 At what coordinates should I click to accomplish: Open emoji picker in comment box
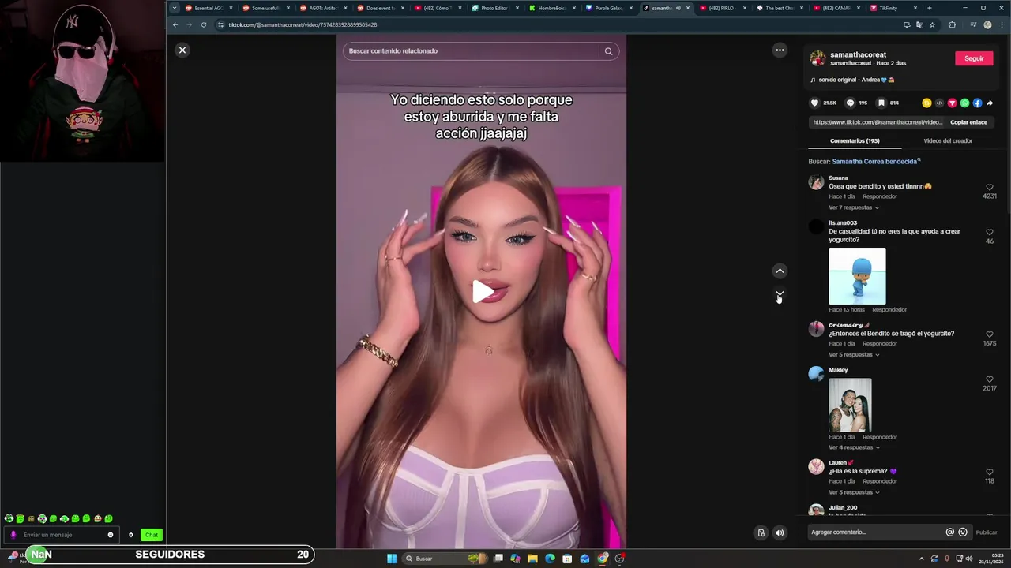click(x=962, y=532)
